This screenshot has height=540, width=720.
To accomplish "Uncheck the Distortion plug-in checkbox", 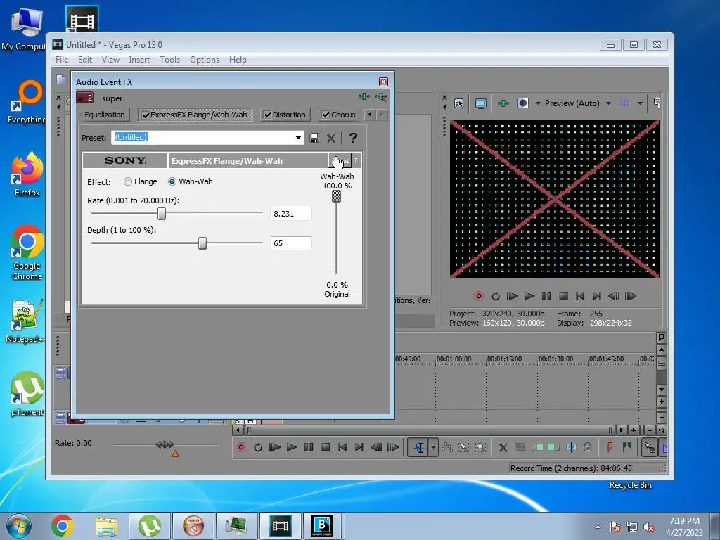I will tap(267, 115).
